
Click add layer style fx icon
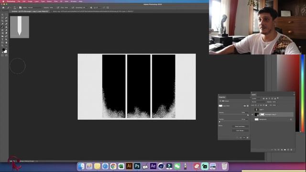click(x=275, y=150)
